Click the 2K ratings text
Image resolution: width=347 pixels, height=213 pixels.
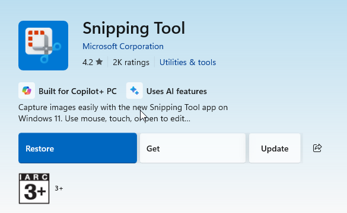[131, 62]
